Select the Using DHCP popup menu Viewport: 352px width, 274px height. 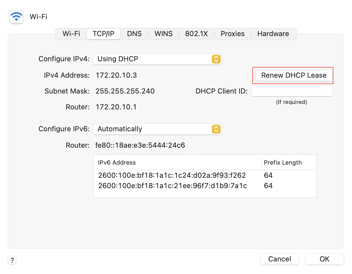coord(157,59)
